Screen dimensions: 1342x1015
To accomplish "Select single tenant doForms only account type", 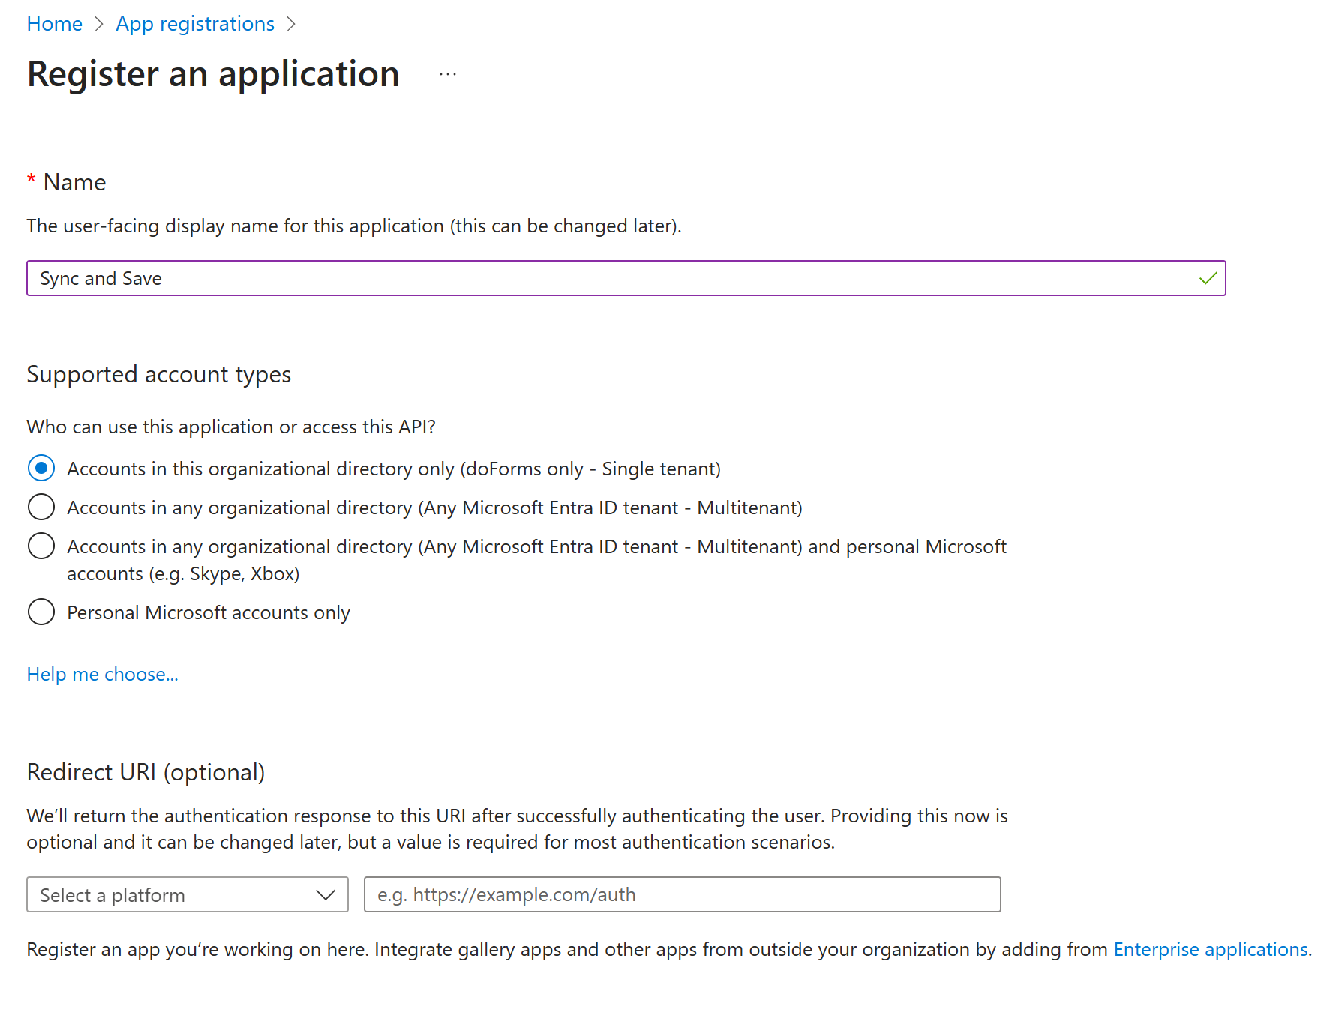I will 41,468.
